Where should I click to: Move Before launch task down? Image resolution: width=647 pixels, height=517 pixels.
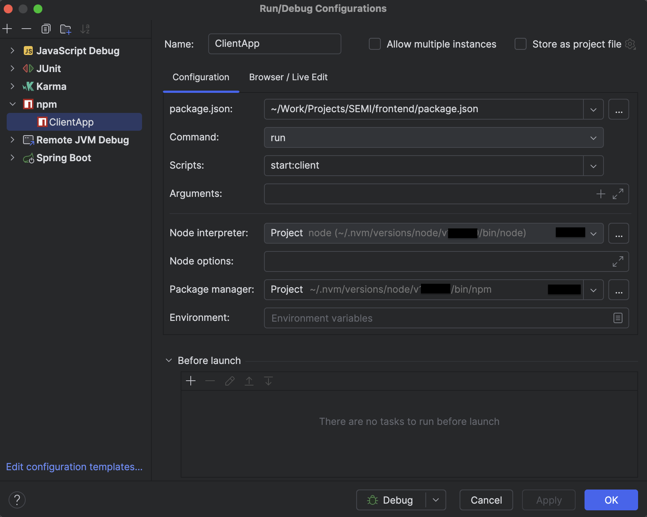point(268,381)
